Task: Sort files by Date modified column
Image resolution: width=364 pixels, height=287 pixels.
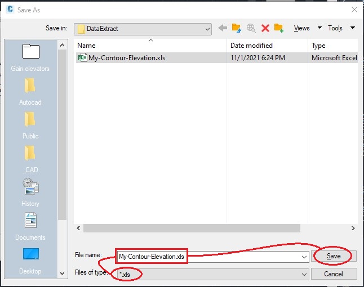Action: tap(268, 46)
